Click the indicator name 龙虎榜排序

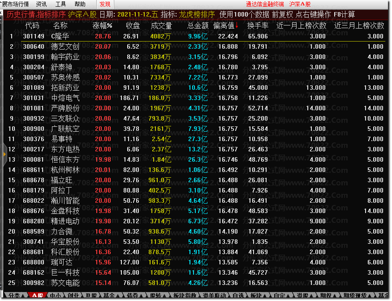[197, 14]
